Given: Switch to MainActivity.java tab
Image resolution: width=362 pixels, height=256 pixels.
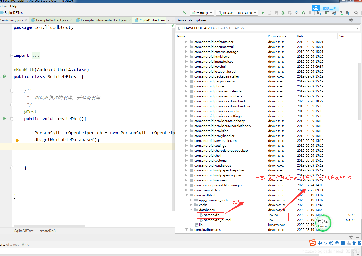Looking at the screenshot, I should [x=11, y=20].
